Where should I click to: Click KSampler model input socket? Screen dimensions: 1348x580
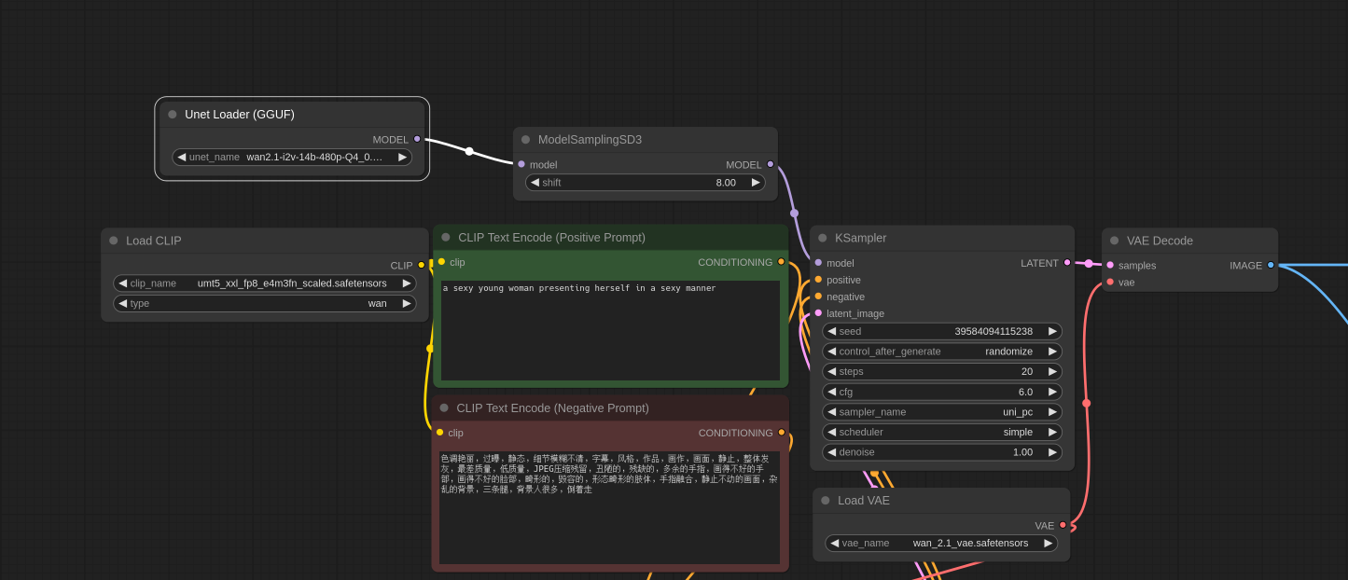818,263
